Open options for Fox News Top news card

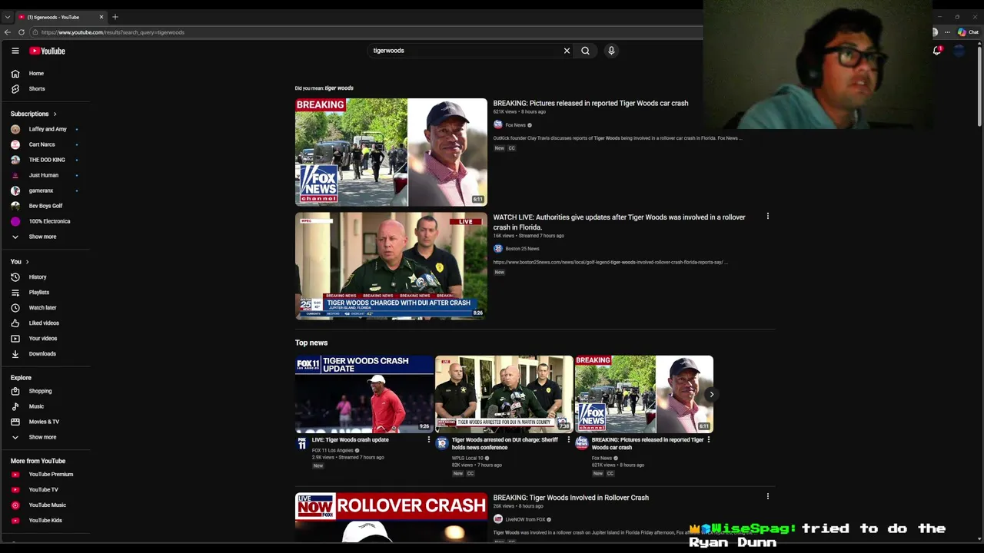coord(709,440)
